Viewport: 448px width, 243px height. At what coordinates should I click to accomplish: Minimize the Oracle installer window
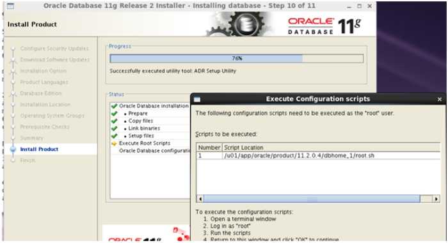[349, 6]
